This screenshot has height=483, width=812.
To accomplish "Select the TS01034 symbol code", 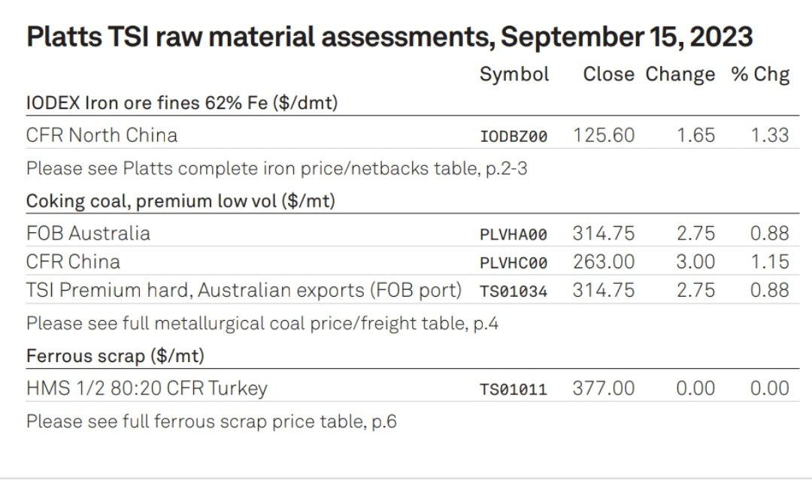I will 514,291.
